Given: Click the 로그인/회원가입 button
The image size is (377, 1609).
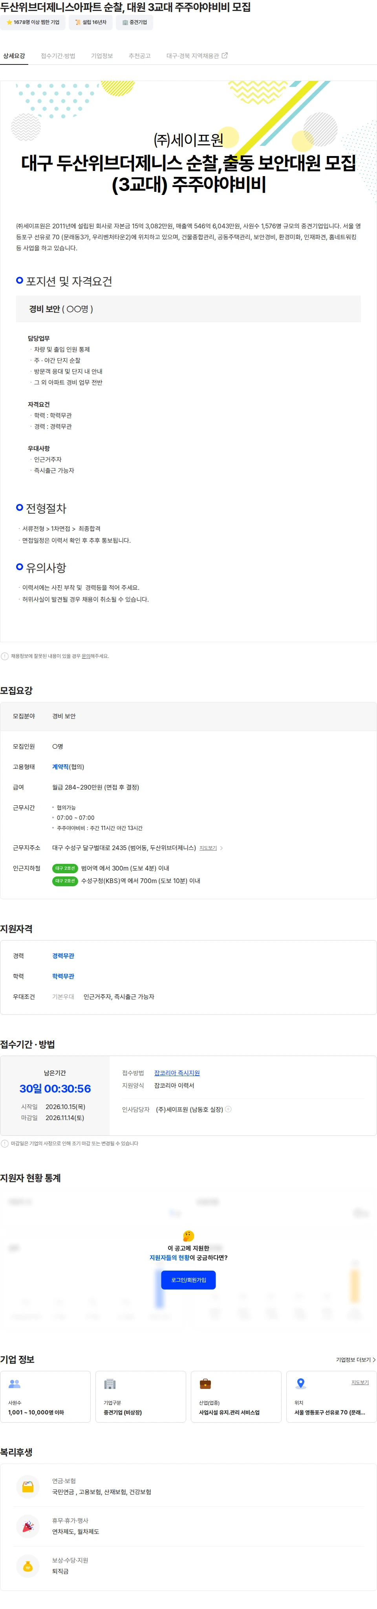Looking at the screenshot, I should [x=188, y=1280].
